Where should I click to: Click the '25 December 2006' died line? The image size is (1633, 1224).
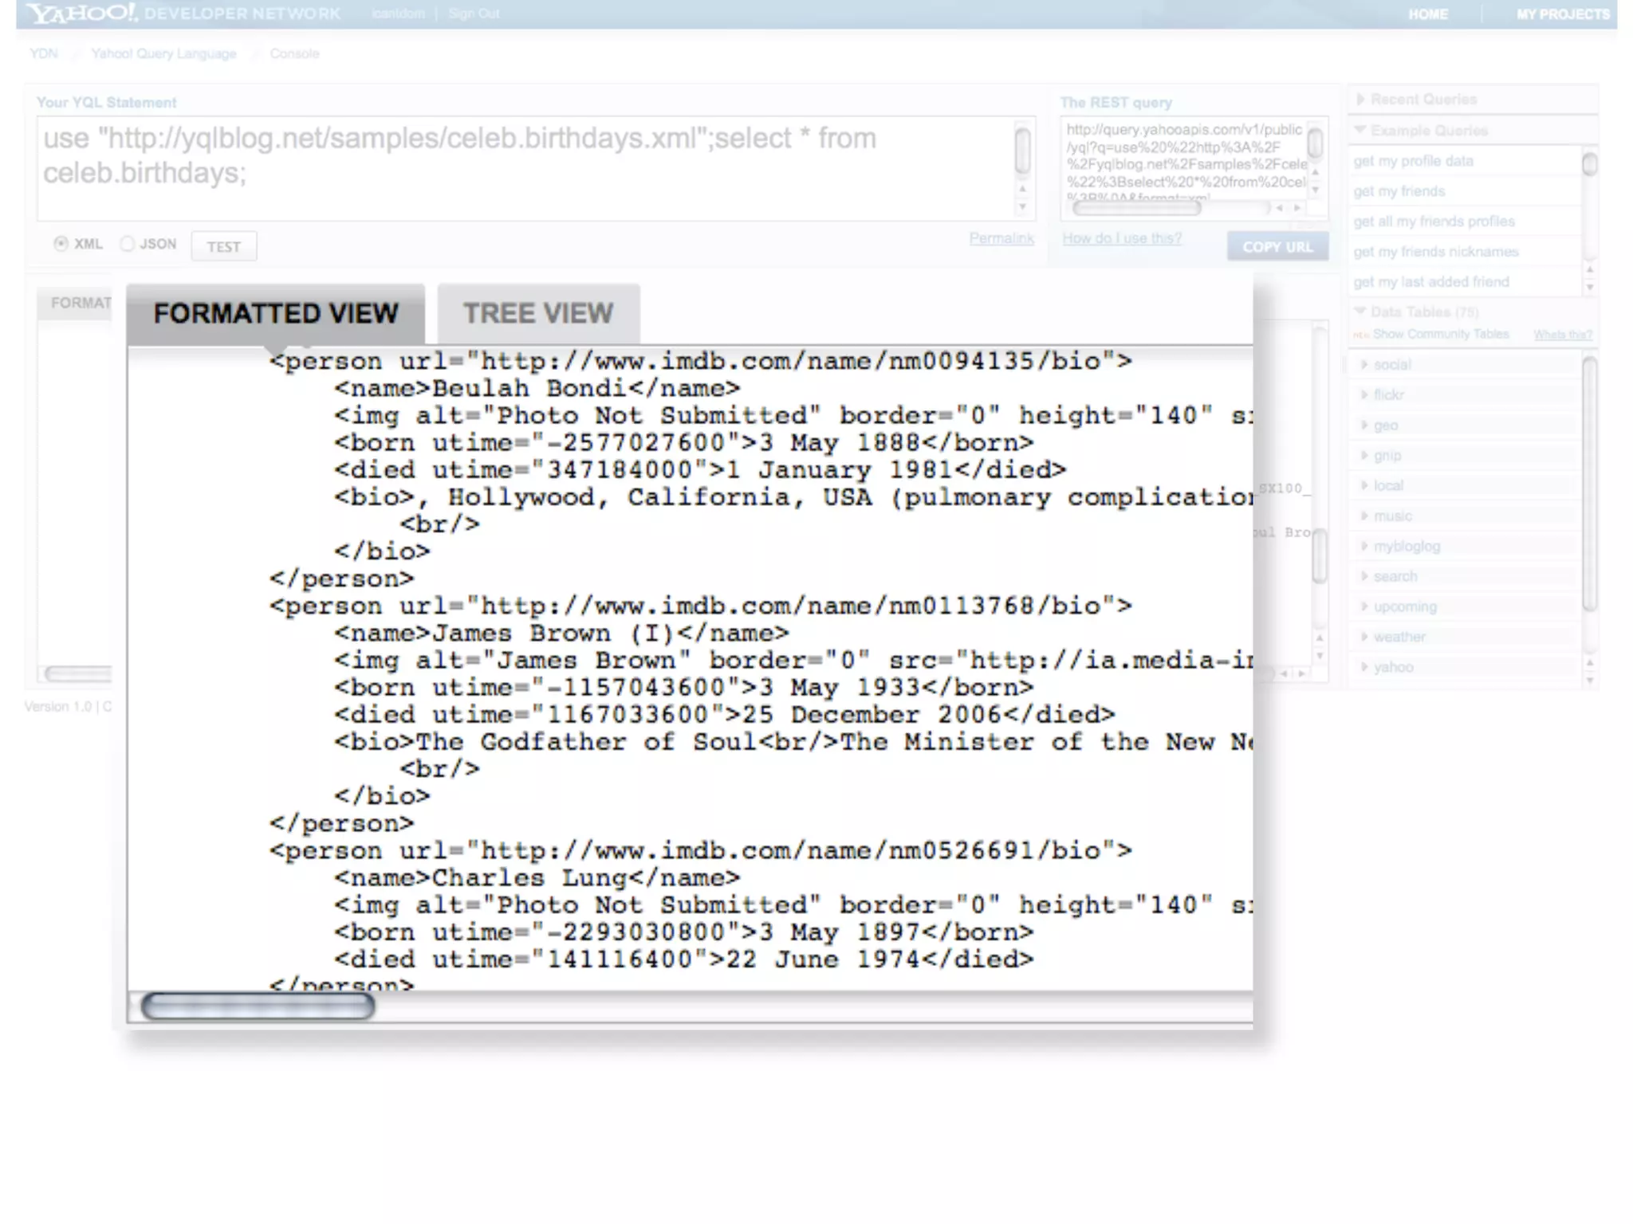coord(725,715)
